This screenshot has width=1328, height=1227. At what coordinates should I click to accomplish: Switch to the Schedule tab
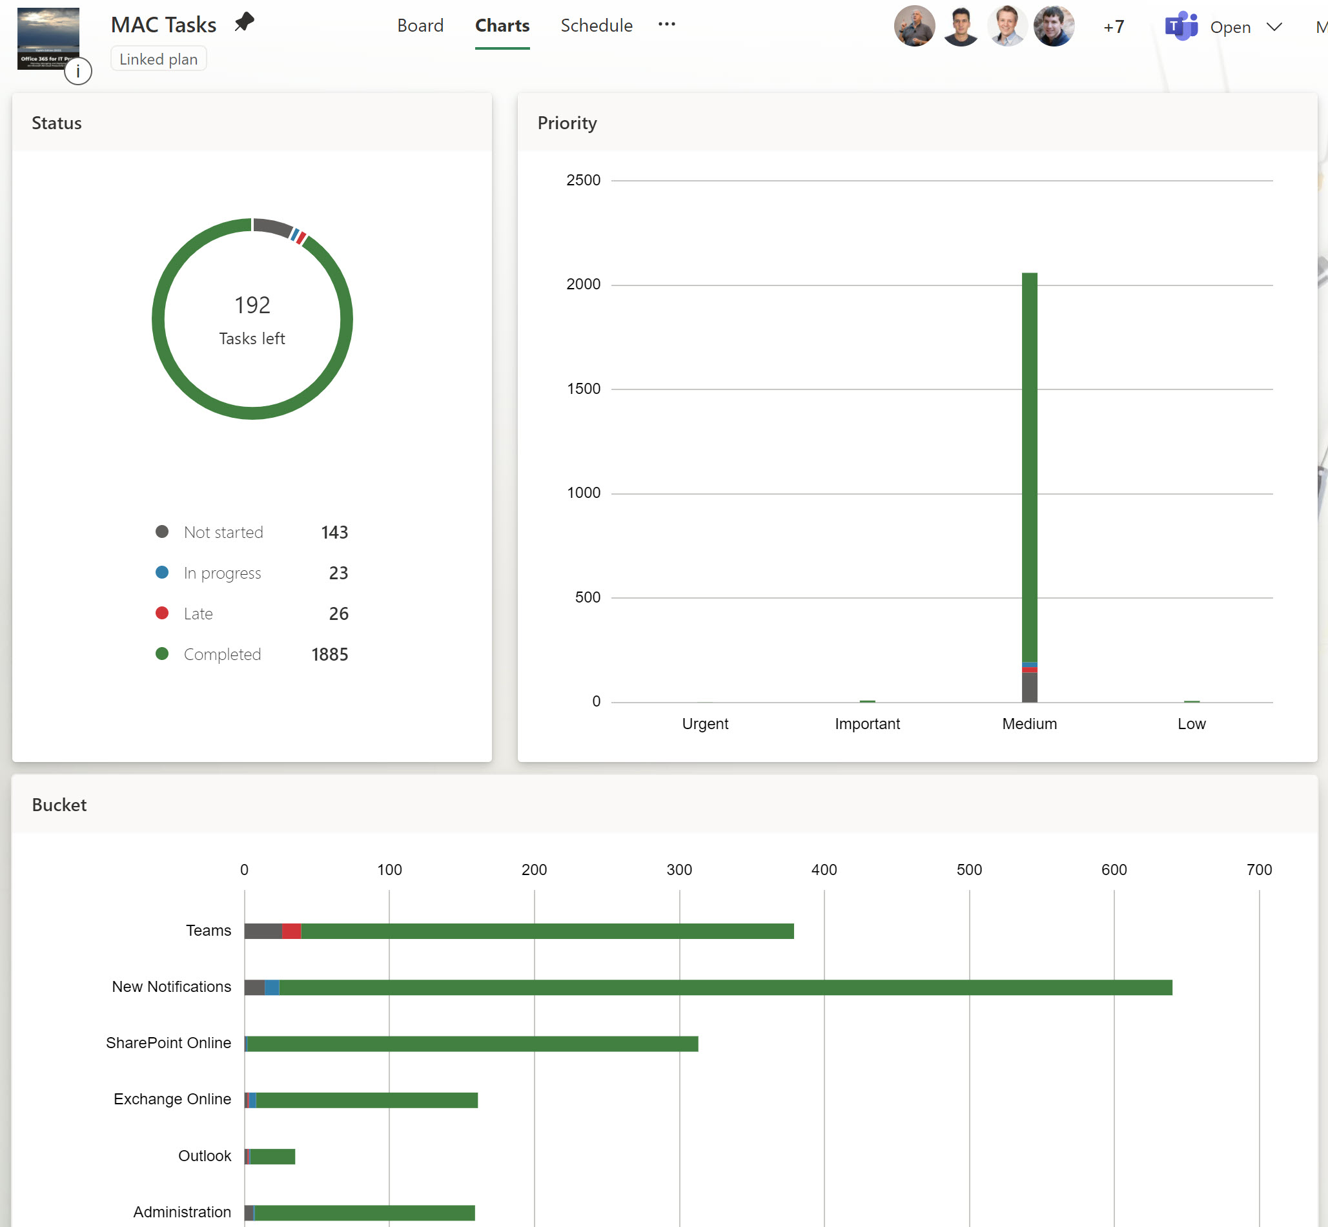[596, 26]
